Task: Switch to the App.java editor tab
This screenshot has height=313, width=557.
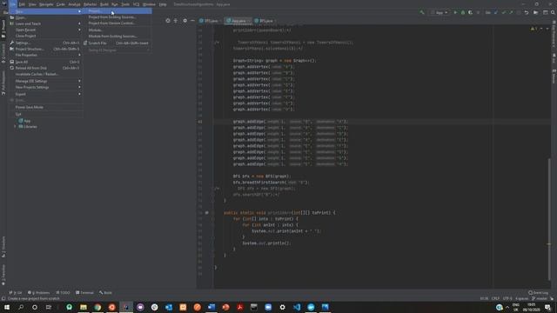Action: (x=238, y=21)
